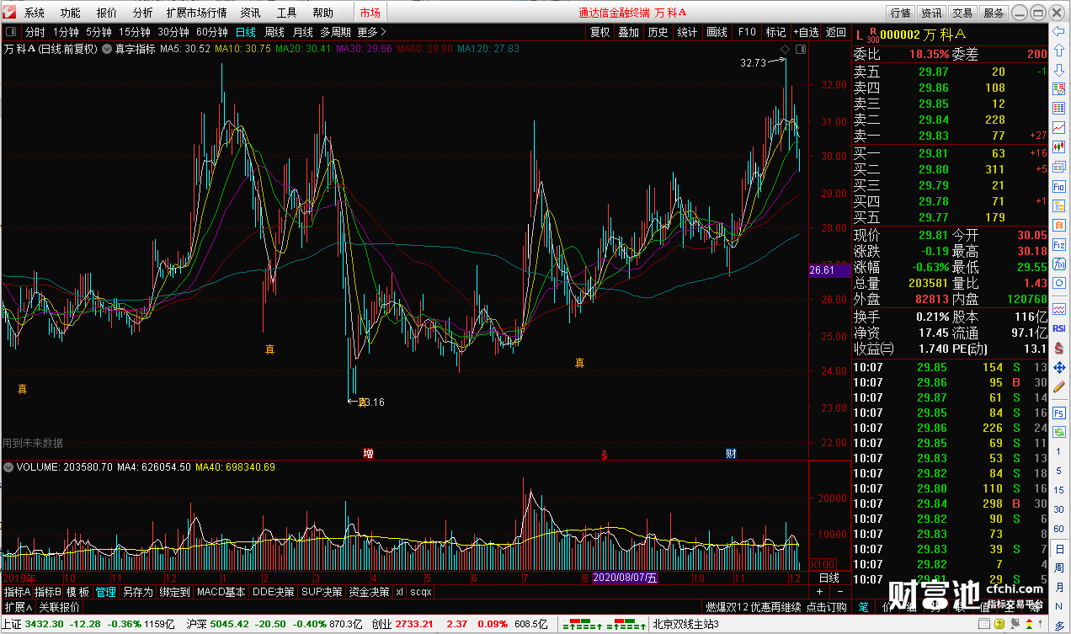Click the back arrow icon atop right sidebar
The width and height of the screenshot is (1071, 634).
[1059, 31]
